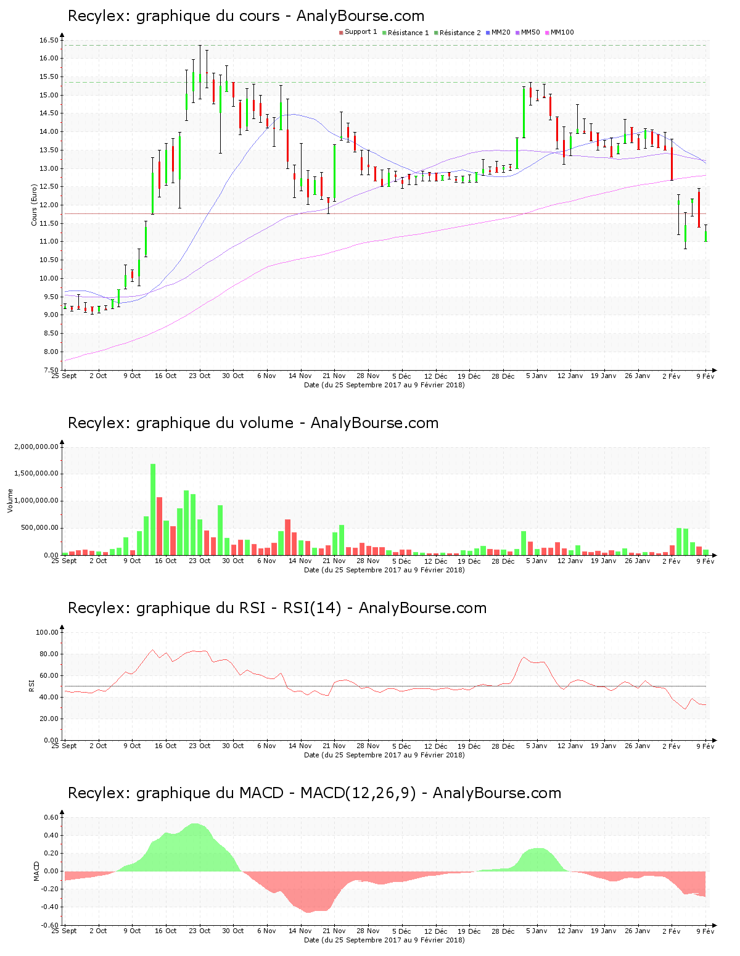Click '2 Fév' on the MACD chart axis
This screenshot has height=956, width=740.
click(x=672, y=931)
